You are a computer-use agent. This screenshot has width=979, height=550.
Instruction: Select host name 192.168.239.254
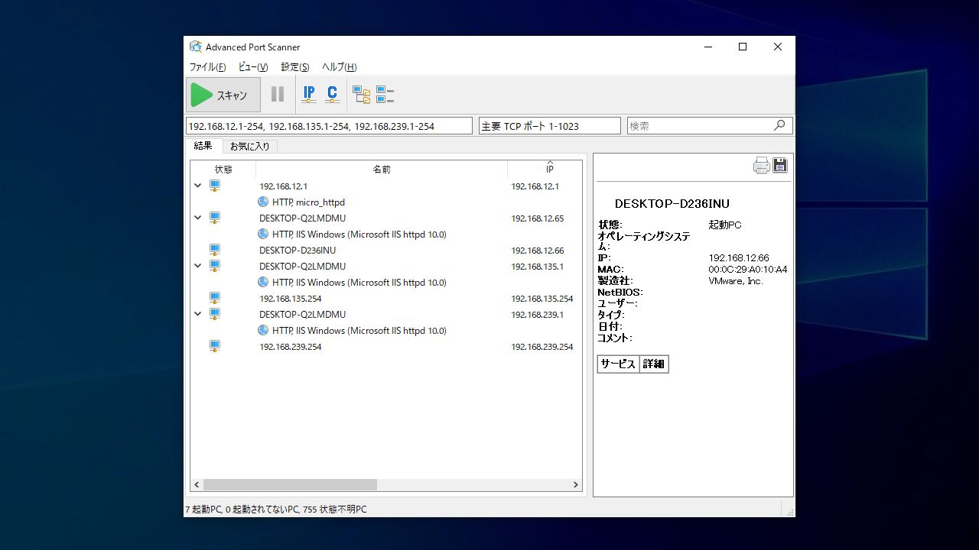tap(290, 347)
